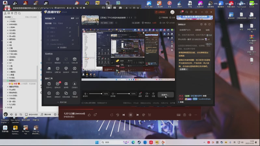
Task: Click 主播数据 streamer data button
Action: click(160, 12)
